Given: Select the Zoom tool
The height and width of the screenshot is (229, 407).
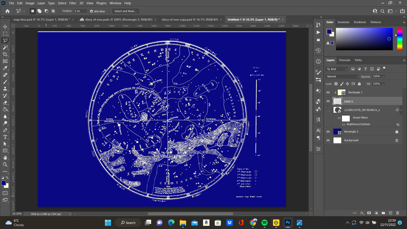Looking at the screenshot, I should tap(5, 164).
